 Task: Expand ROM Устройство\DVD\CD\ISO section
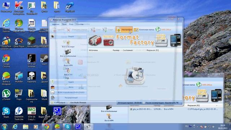click(68, 92)
